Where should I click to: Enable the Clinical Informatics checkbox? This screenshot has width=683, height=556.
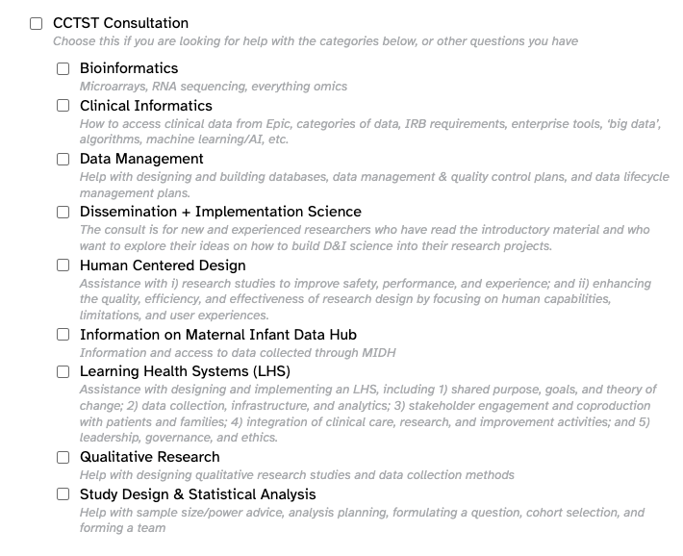[63, 106]
